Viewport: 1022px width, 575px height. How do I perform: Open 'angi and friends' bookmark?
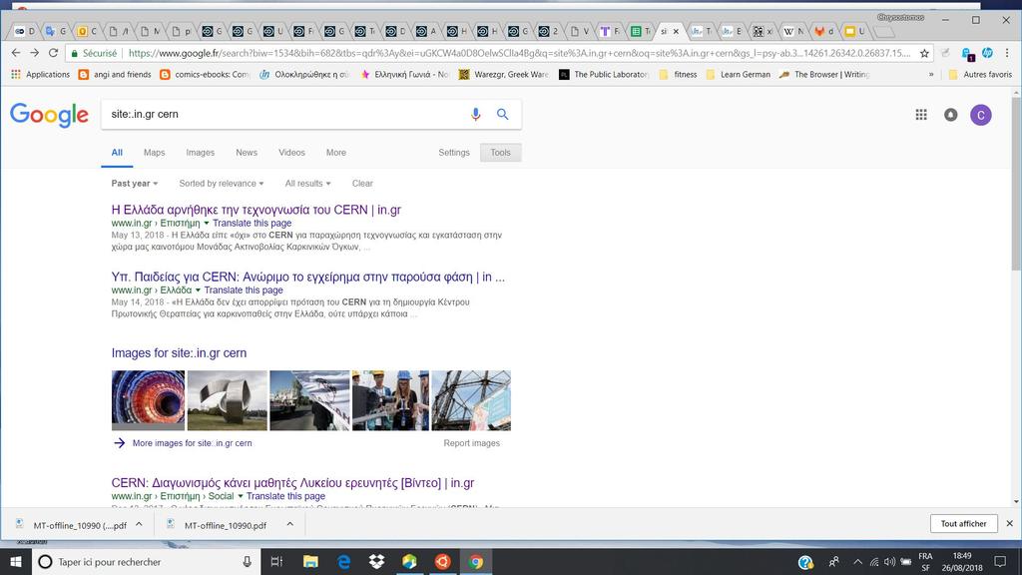click(115, 74)
